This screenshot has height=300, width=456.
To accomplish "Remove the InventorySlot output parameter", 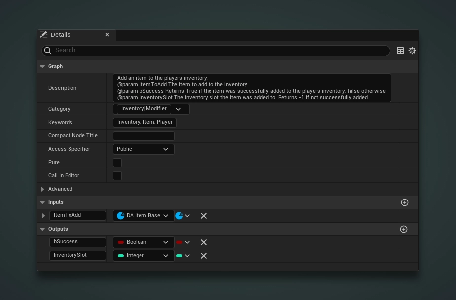I will click(204, 256).
